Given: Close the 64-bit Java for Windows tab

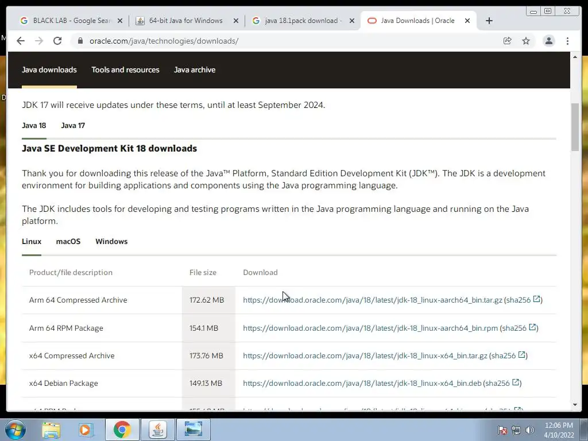Looking at the screenshot, I should tap(236, 21).
